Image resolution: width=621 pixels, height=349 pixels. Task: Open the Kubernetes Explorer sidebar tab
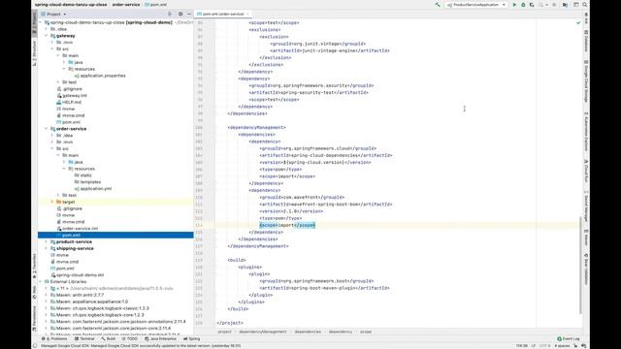coord(586,132)
